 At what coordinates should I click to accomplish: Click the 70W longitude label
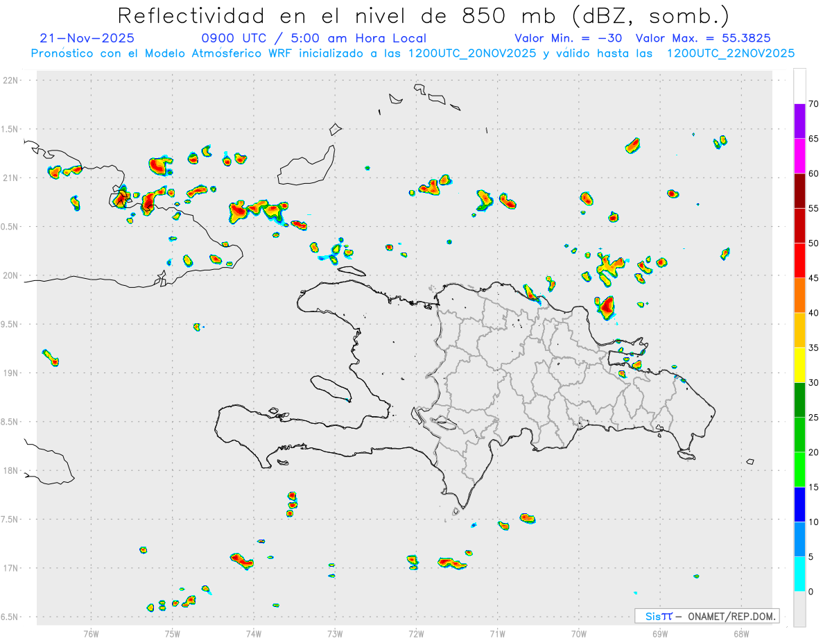click(579, 633)
